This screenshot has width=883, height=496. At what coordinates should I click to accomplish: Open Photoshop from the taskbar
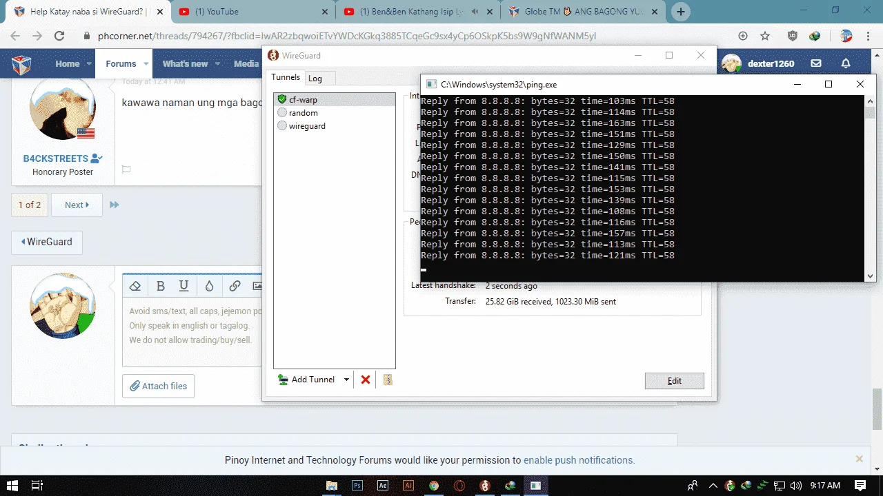[x=357, y=485]
